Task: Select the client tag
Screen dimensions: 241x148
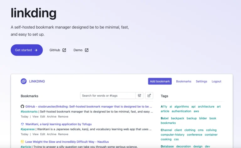Action: click(178, 130)
